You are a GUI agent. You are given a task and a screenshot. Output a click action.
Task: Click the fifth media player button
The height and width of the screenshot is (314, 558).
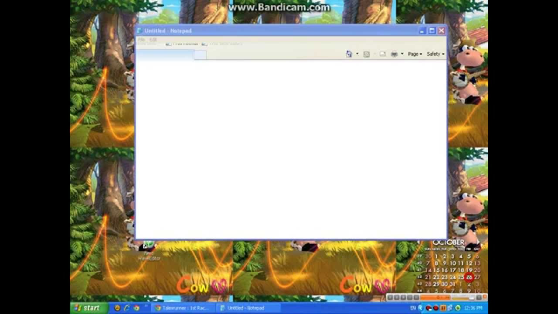417,297
